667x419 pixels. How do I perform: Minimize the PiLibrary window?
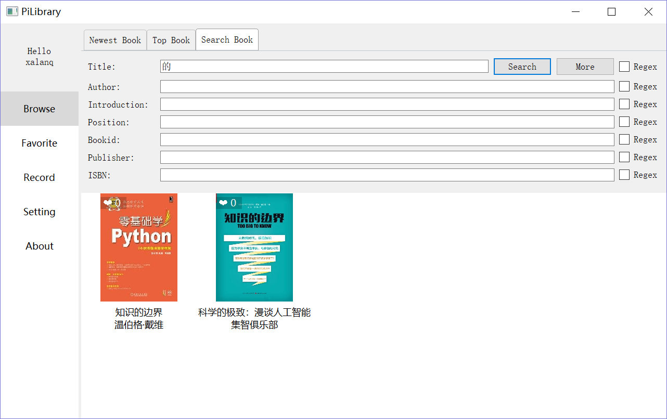click(575, 11)
